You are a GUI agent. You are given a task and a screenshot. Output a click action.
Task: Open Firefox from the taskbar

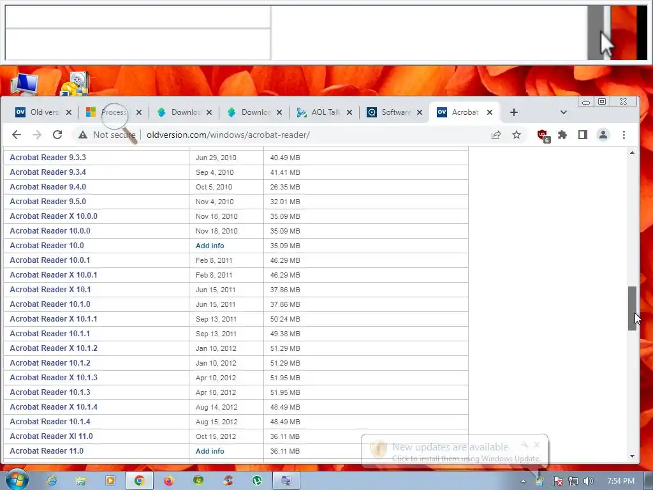tap(168, 481)
